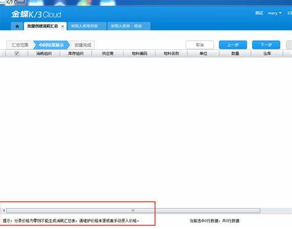
Task: Go to the 汇总范围 wizard step
Action: (x=20, y=45)
